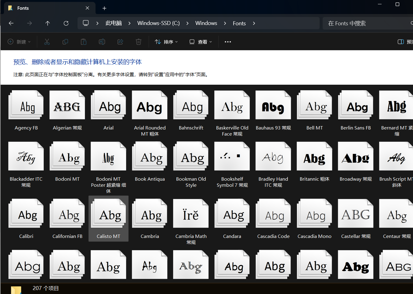This screenshot has height=294, width=413.
Task: Select the Book Antiqua font
Action: tap(150, 162)
